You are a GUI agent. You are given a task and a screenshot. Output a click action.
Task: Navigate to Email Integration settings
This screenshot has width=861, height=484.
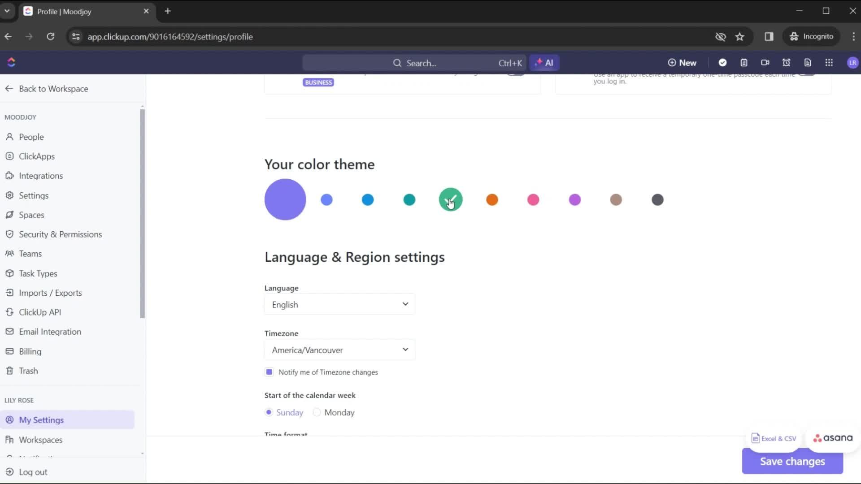point(50,331)
